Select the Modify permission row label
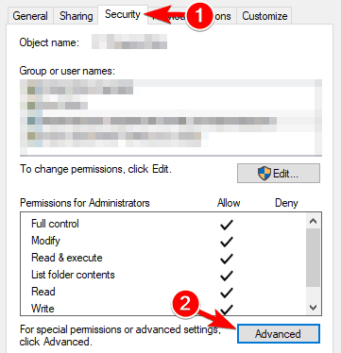Screen dimensions: 341x353 pyautogui.click(x=45, y=241)
